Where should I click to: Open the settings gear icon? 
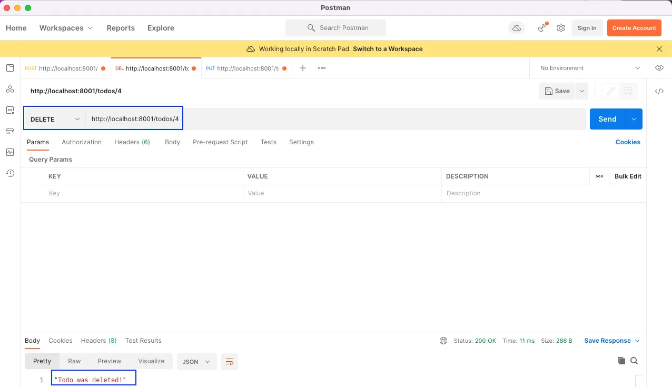(x=561, y=28)
